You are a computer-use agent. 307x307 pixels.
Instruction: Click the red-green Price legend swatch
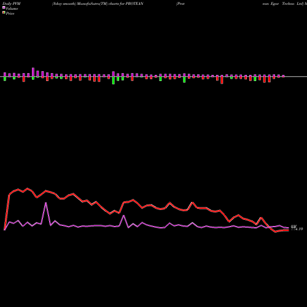[4, 12]
